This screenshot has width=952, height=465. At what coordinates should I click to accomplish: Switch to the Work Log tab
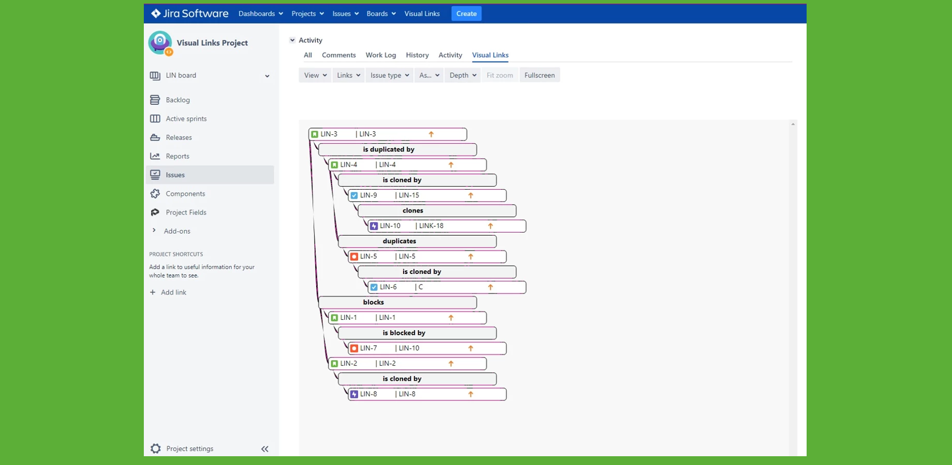(x=381, y=55)
